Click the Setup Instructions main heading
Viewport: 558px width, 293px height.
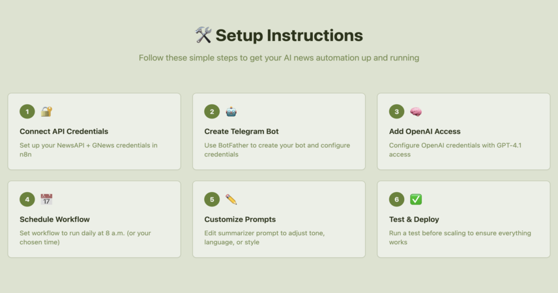click(x=289, y=36)
